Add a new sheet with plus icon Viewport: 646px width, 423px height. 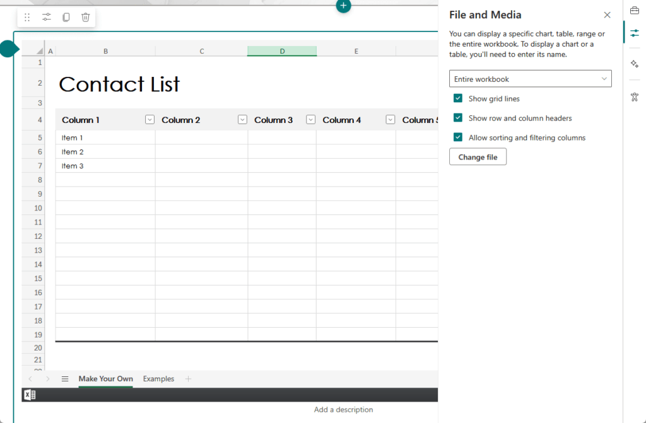(188, 379)
